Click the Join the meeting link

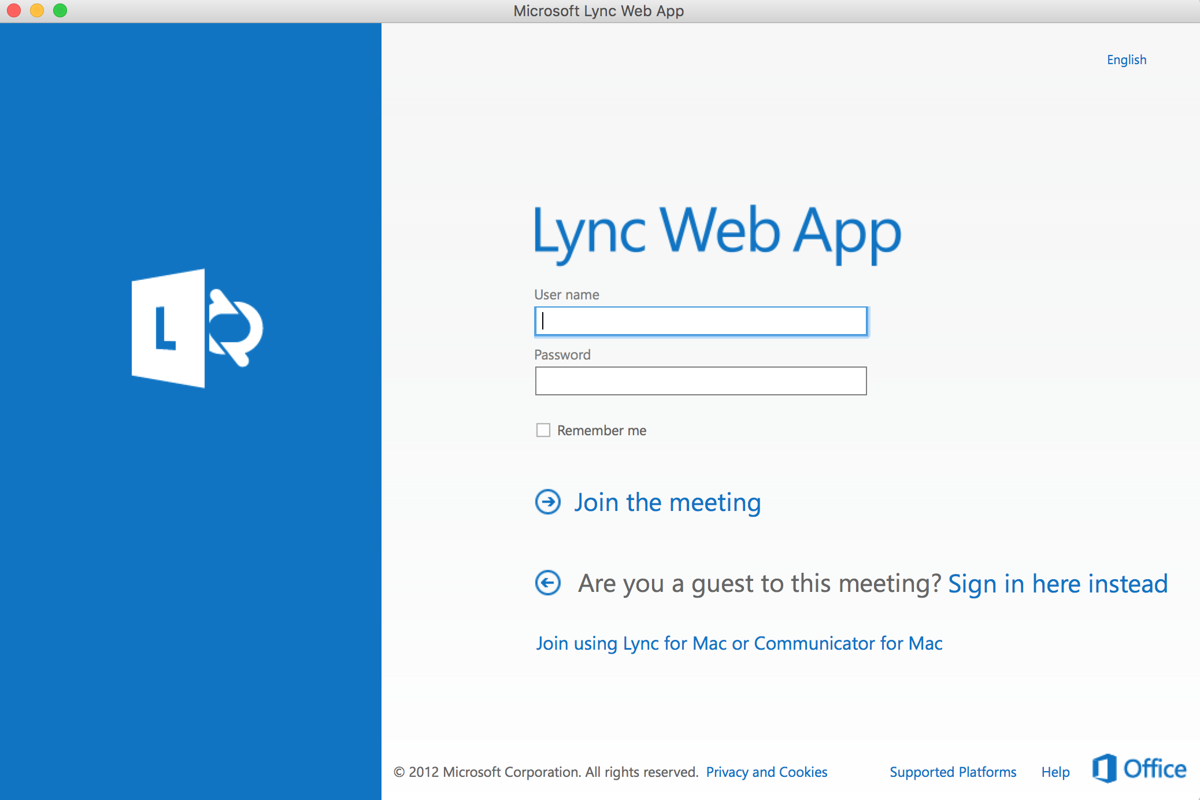point(668,502)
